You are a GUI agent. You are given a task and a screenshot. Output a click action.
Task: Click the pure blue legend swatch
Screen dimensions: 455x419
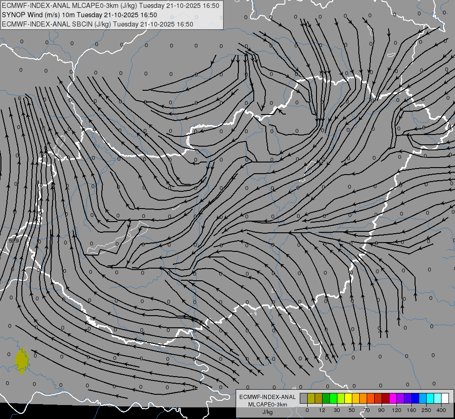pyautogui.click(x=415, y=398)
